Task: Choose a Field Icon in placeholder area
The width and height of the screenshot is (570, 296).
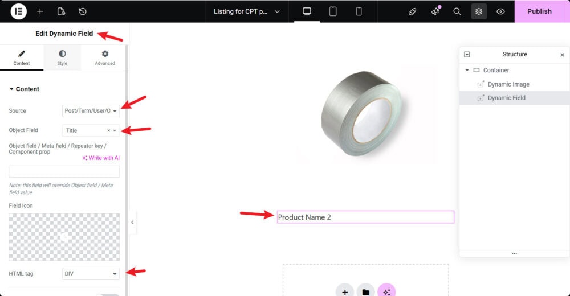Action: click(64, 237)
